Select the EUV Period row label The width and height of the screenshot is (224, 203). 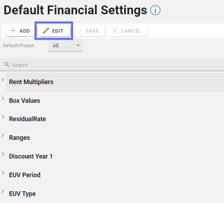pos(25,175)
